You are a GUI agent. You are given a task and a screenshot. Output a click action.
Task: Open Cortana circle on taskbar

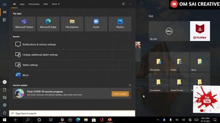coord(39,120)
